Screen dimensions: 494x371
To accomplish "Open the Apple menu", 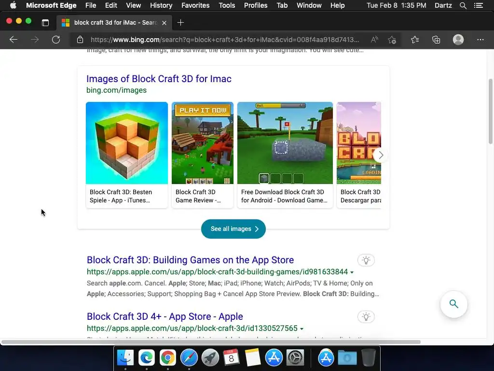I will pyautogui.click(x=13, y=5).
